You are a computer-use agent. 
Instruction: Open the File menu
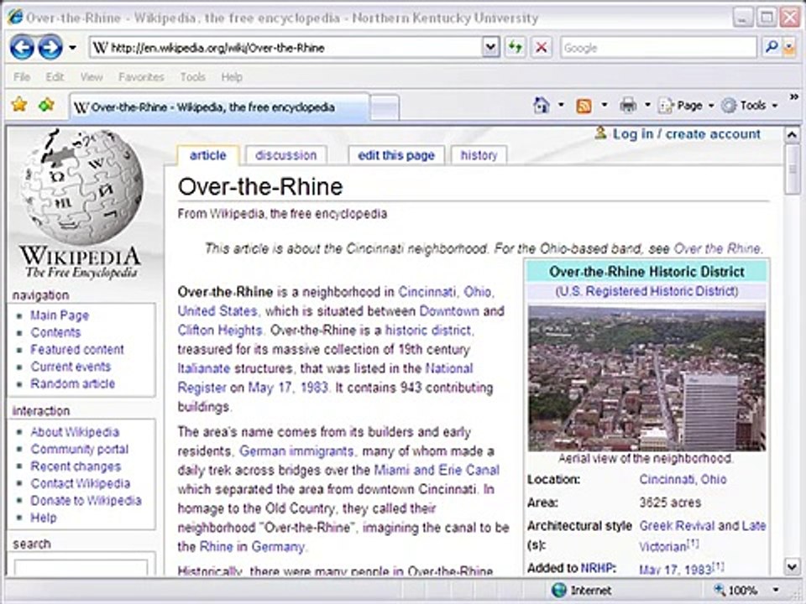coord(22,77)
